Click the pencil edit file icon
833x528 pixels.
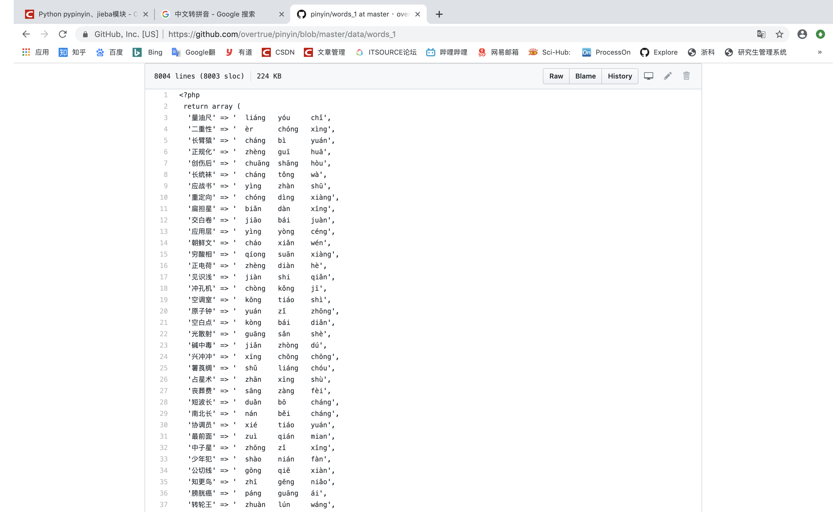(x=668, y=76)
